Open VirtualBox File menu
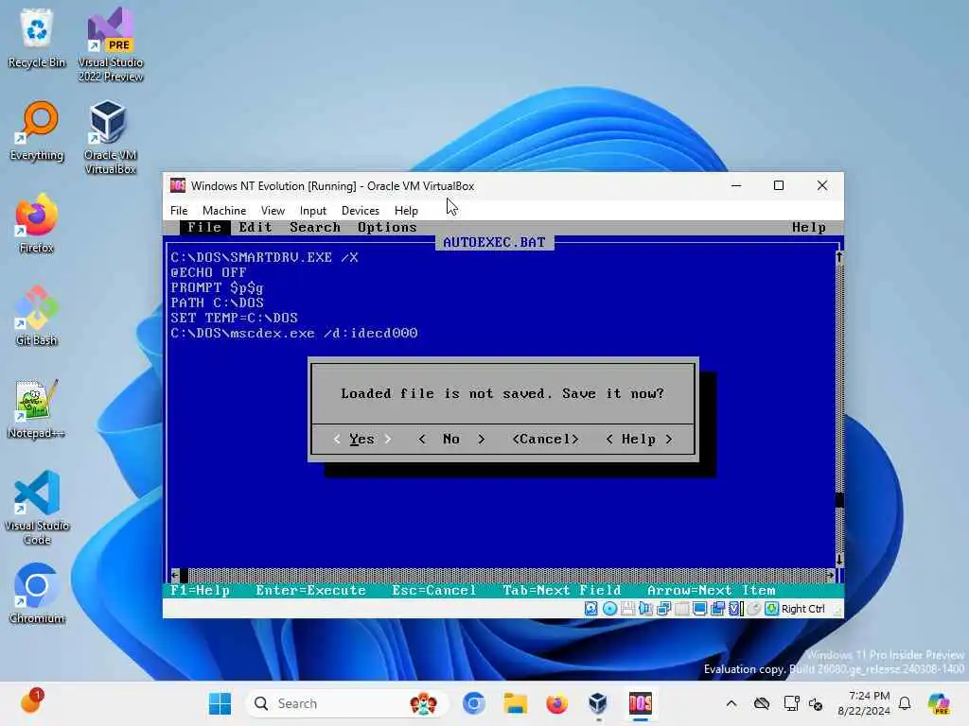Viewport: 969px width, 726px height. (x=179, y=211)
